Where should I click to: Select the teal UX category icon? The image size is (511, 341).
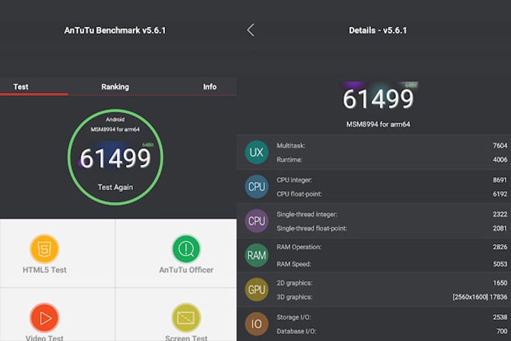256,152
